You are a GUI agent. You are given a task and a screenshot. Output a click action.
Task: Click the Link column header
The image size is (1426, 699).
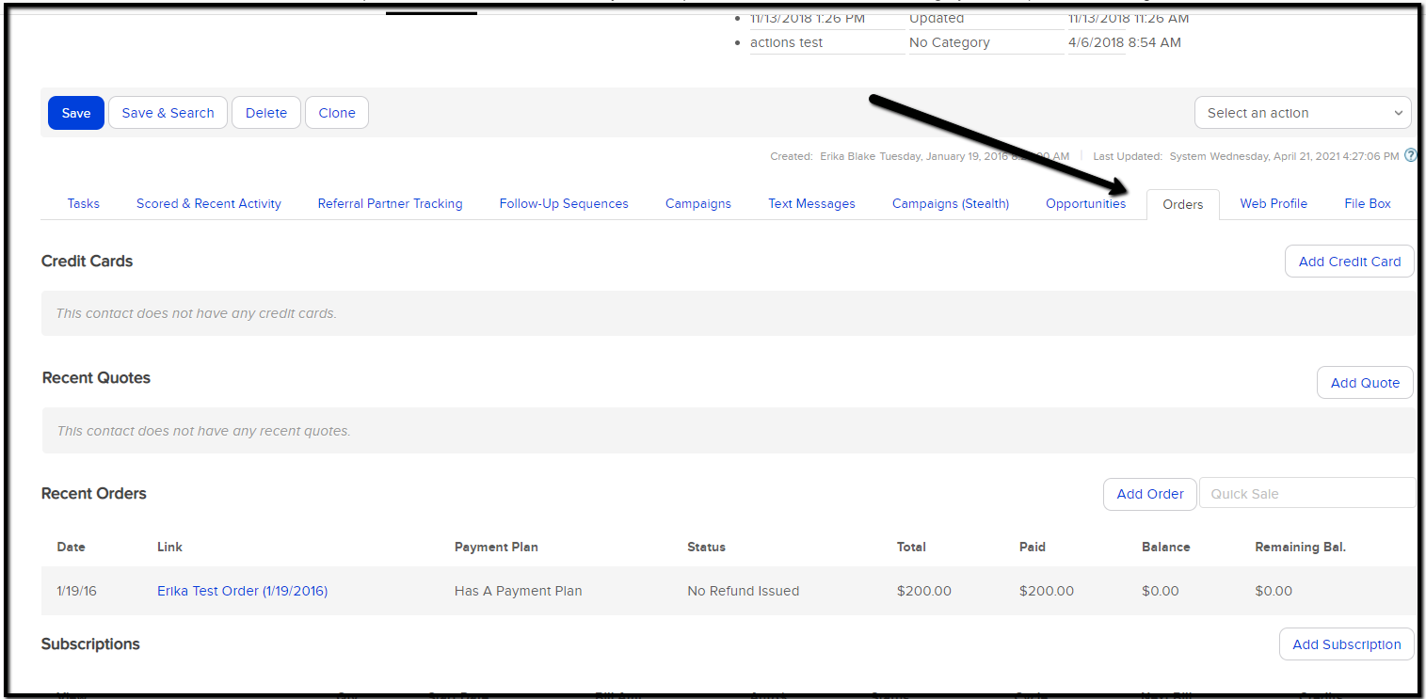170,547
